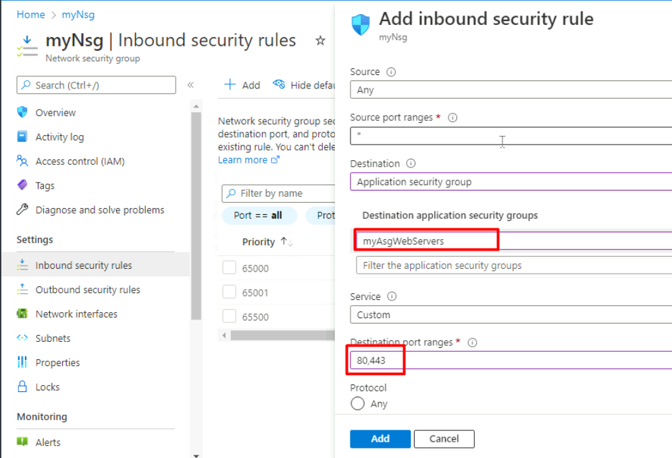Click the Locks padlock icon

(x=22, y=386)
